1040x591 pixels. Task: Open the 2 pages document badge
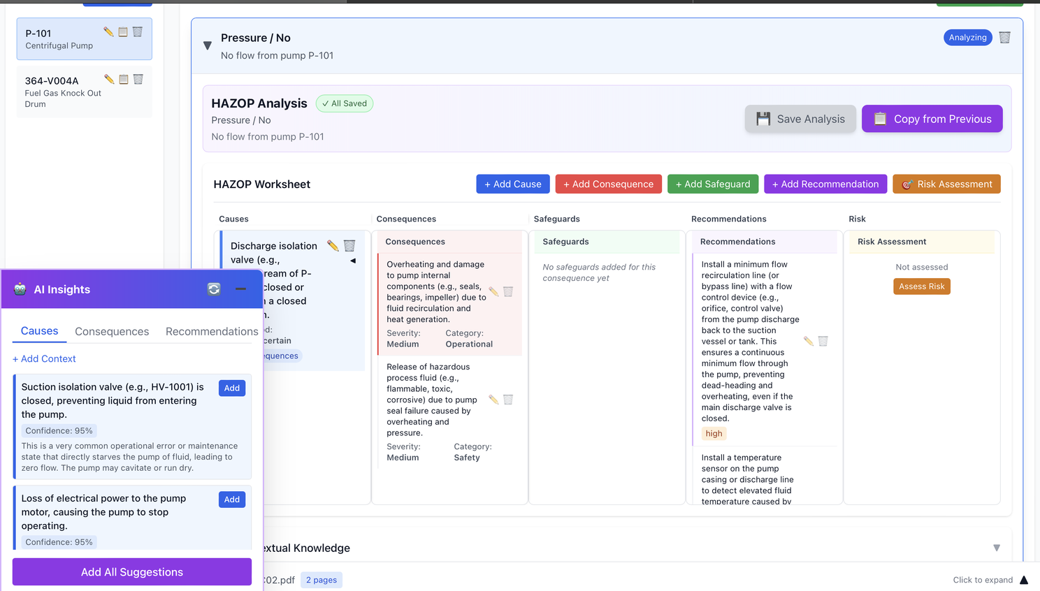pyautogui.click(x=321, y=580)
